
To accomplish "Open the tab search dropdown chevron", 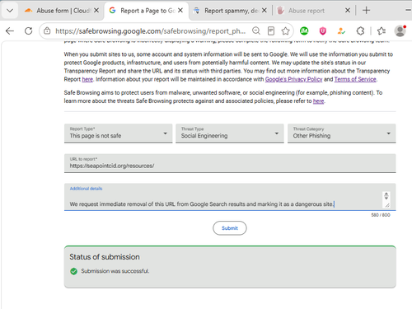I will [x=10, y=11].
